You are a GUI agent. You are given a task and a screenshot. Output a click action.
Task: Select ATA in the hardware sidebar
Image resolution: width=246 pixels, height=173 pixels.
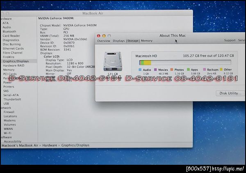pyautogui.click(x=6, y=23)
